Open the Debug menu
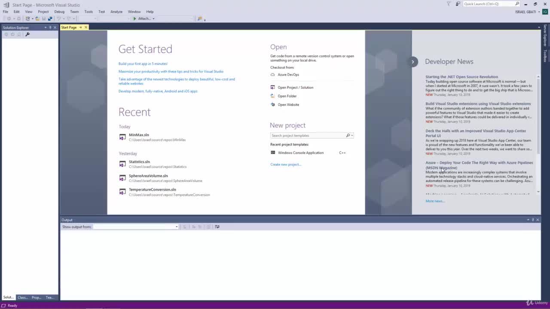This screenshot has height=309, width=550. [x=59, y=12]
